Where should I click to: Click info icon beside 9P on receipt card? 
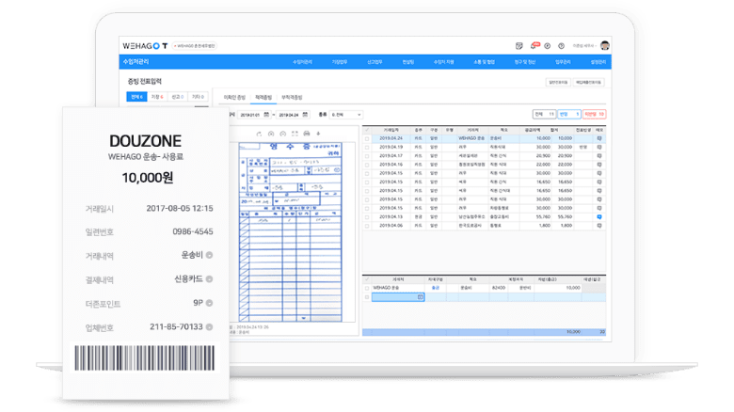tap(209, 303)
